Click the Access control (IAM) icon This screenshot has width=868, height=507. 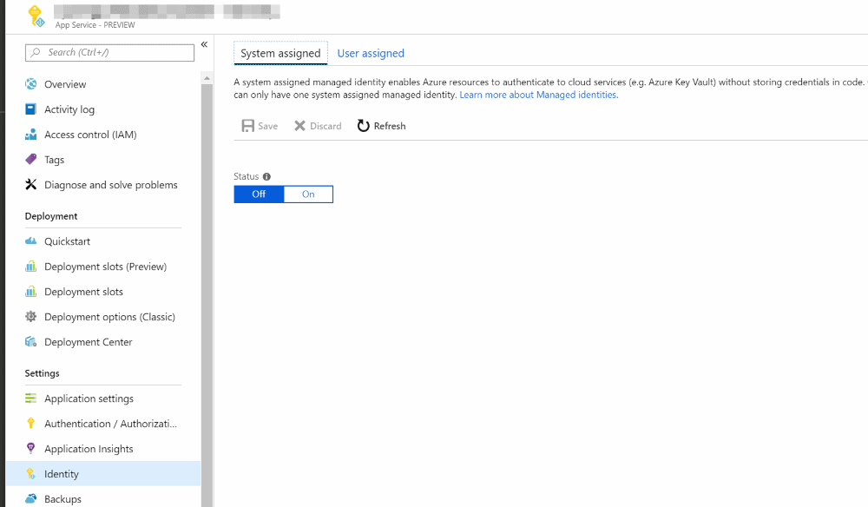tap(31, 135)
